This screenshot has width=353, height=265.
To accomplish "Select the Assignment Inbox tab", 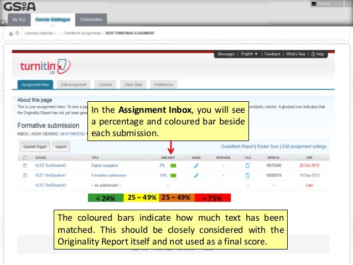I will point(35,85).
